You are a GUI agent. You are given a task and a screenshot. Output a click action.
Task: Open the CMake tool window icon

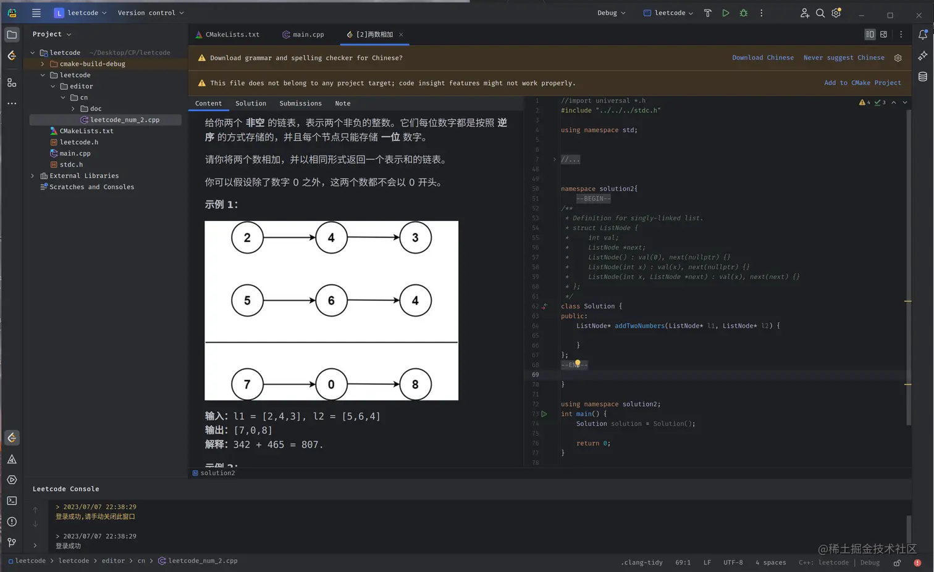coord(12,459)
